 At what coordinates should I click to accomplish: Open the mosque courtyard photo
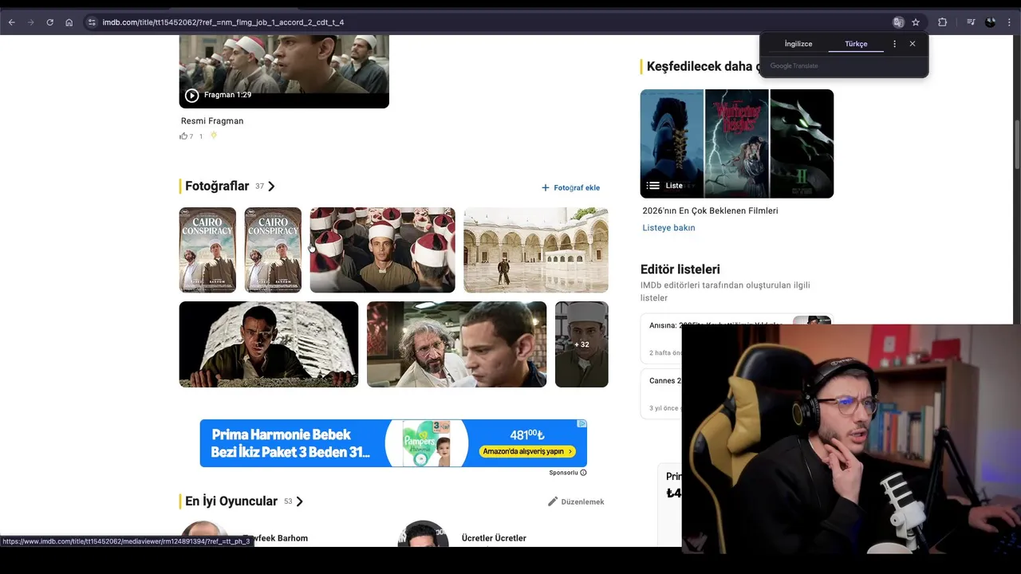(536, 250)
